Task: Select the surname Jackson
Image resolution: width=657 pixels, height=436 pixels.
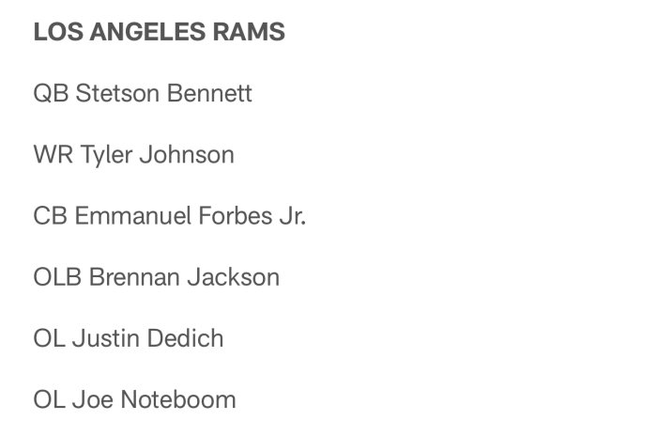Action: [x=234, y=277]
